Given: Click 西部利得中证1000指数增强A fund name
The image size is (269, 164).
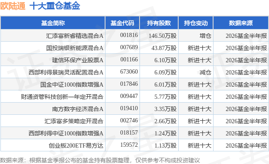Looking at the screenshot, I should 66,133.
